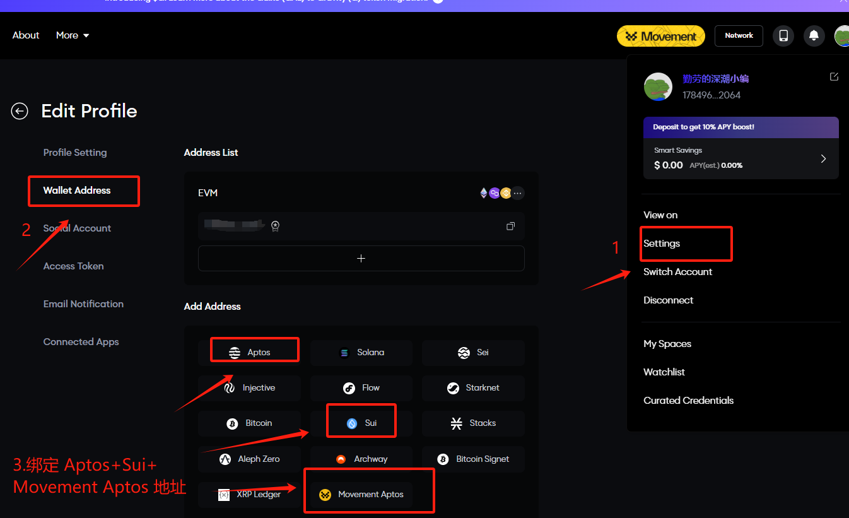Click the back arrow beside Edit Profile
Image resolution: width=849 pixels, height=518 pixels.
pyautogui.click(x=20, y=111)
